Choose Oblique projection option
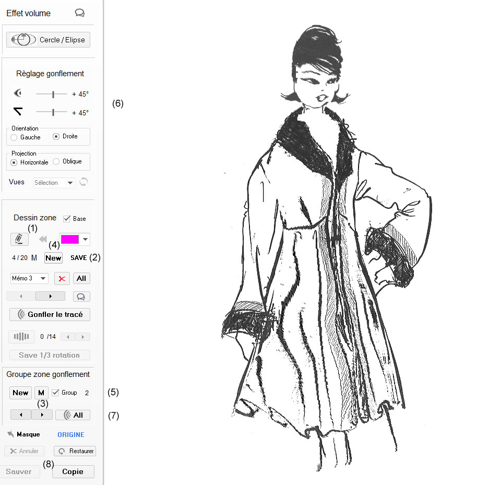The height and width of the screenshot is (485, 477). pyautogui.click(x=56, y=162)
